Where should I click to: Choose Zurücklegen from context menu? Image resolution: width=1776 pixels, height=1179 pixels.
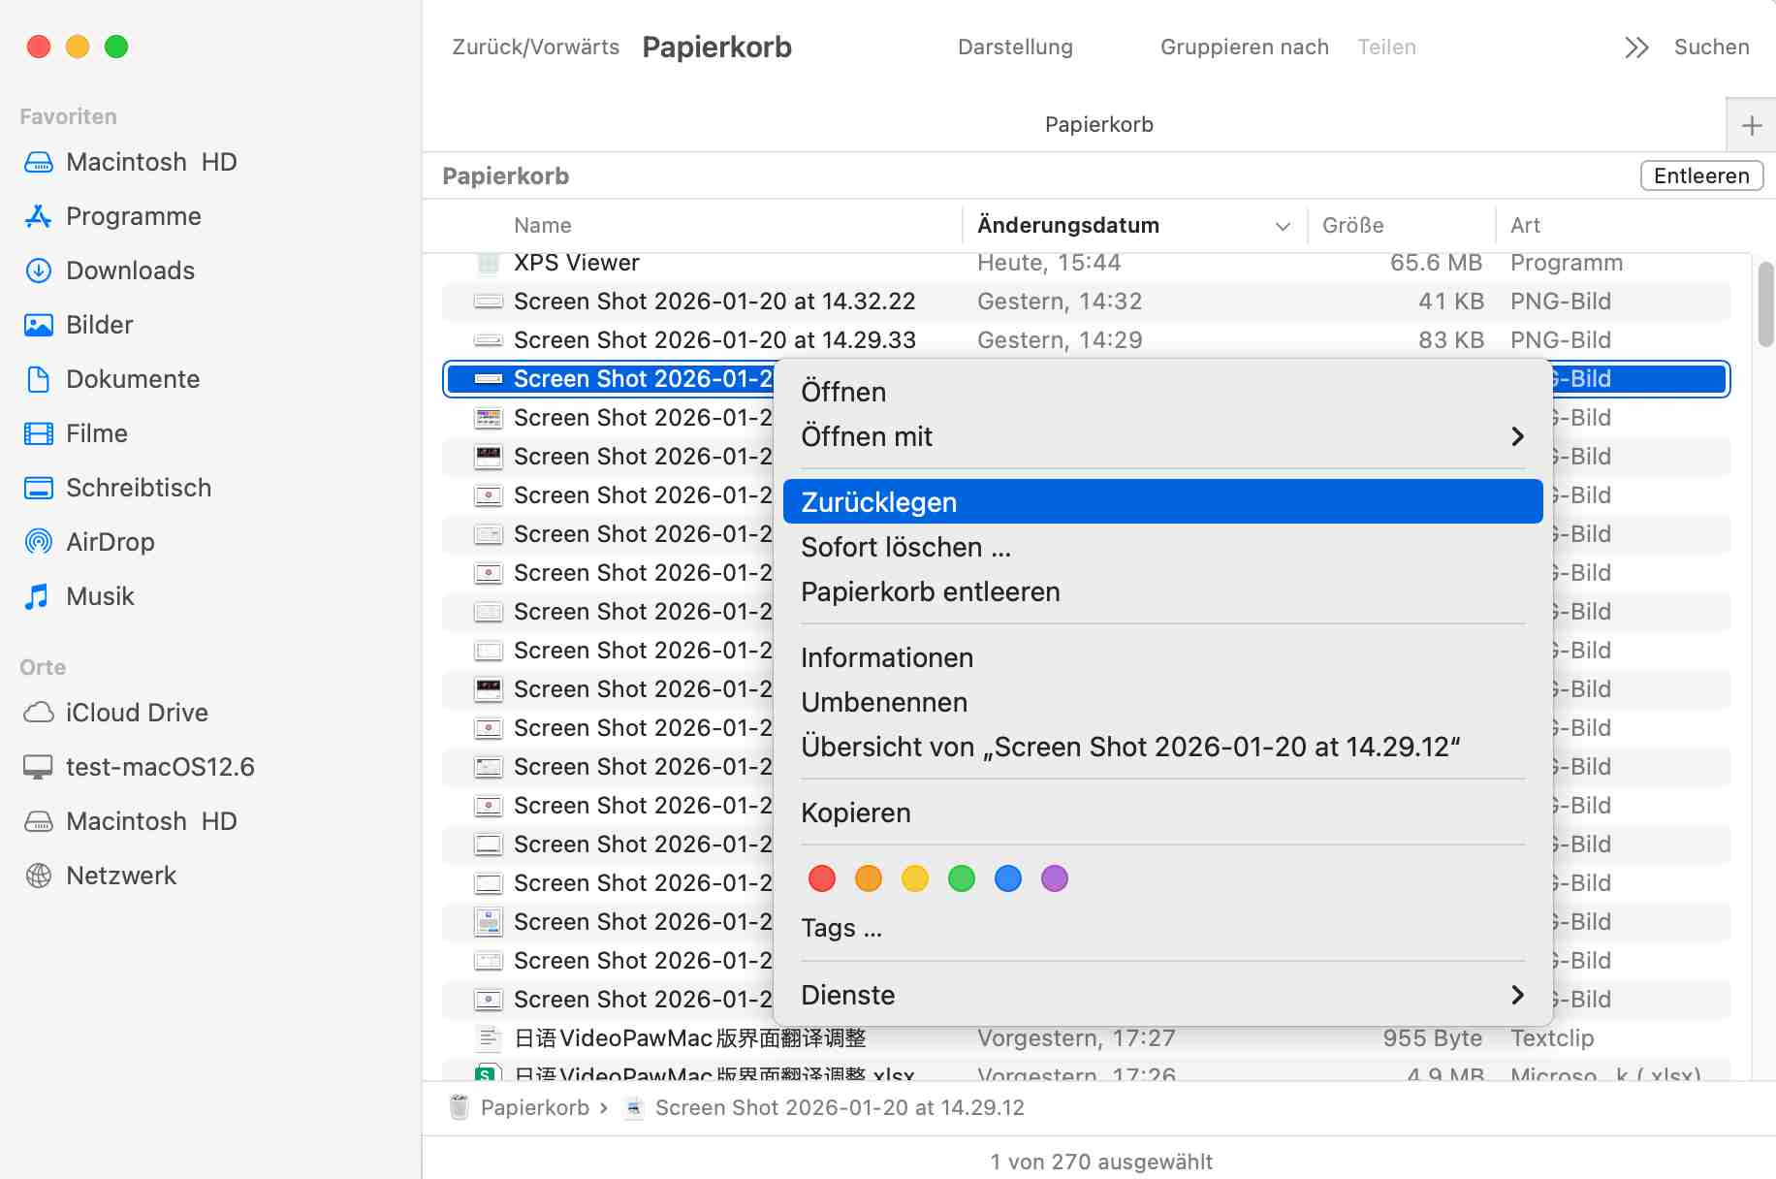pyautogui.click(x=879, y=502)
